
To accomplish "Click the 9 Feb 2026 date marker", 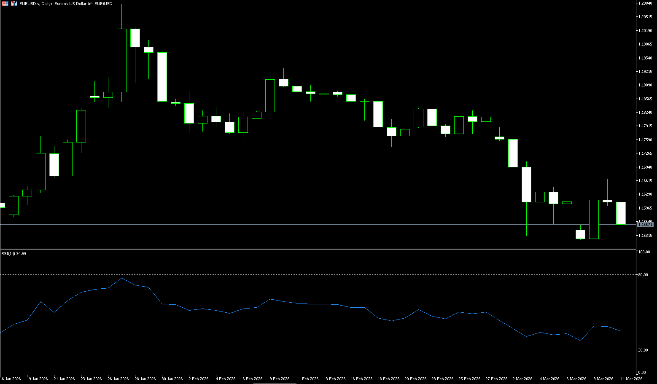I will 280,379.
